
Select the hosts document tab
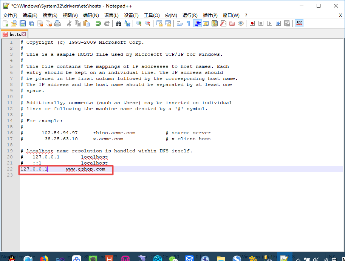tap(15, 34)
